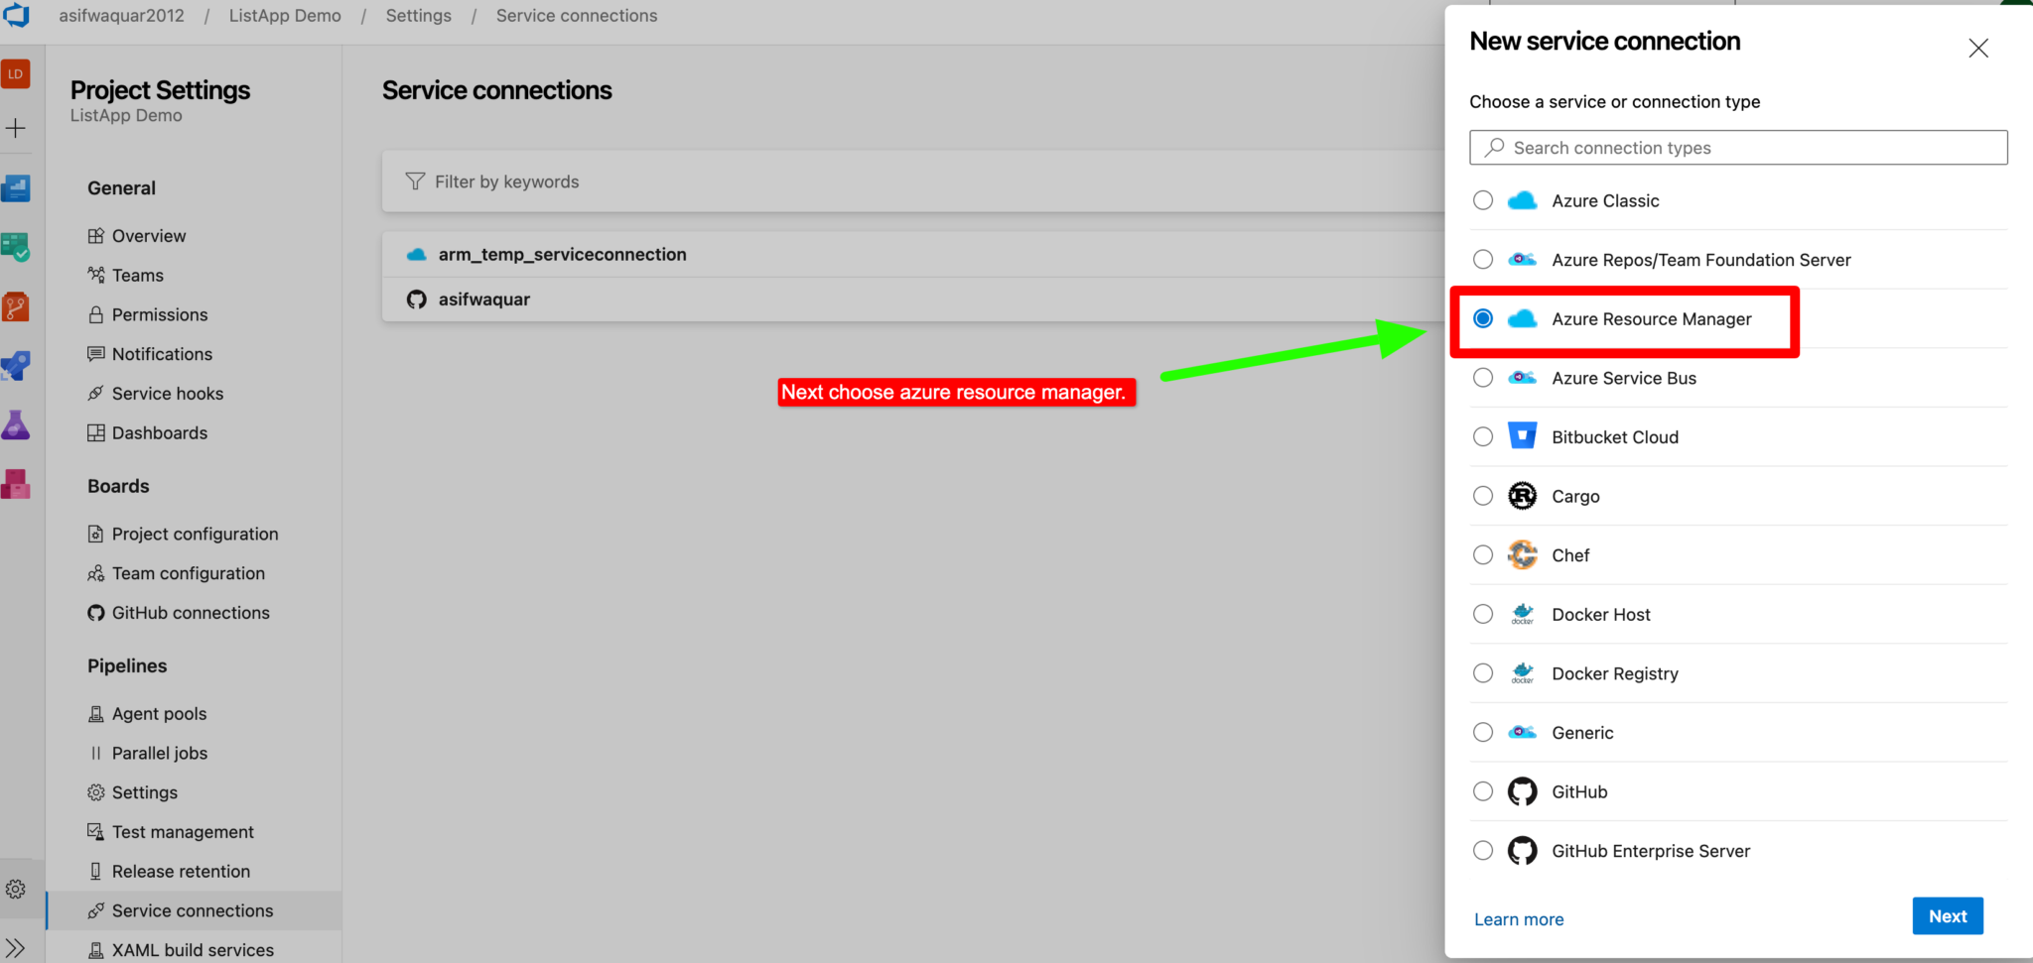This screenshot has height=963, width=2033.
Task: Open the settings gear at bottom left
Action: point(16,888)
